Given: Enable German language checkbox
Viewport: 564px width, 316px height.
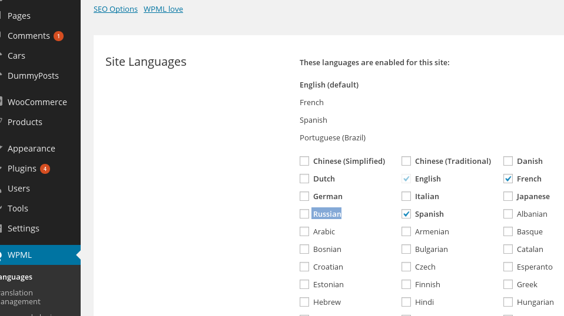Looking at the screenshot, I should pyautogui.click(x=304, y=196).
